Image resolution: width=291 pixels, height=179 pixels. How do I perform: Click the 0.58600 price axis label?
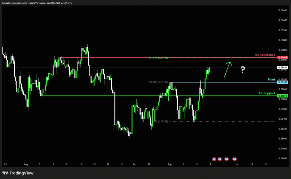click(x=283, y=109)
